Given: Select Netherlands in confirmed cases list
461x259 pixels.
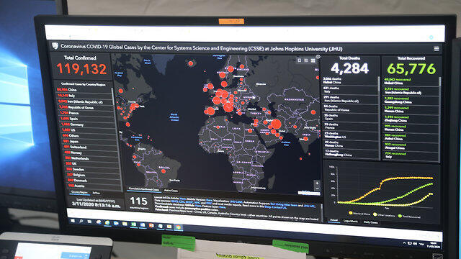Looking at the screenshot, I should point(91,158).
